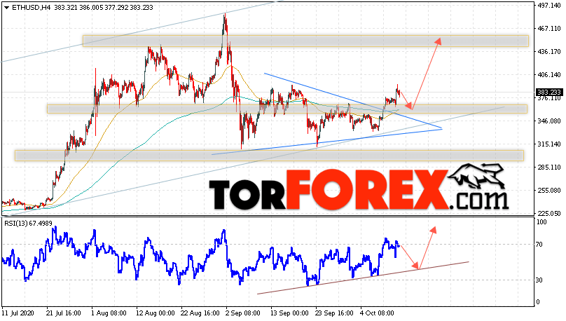566x321 pixels.
Task: Click price axis label 225.050
Action: pyautogui.click(x=549, y=213)
